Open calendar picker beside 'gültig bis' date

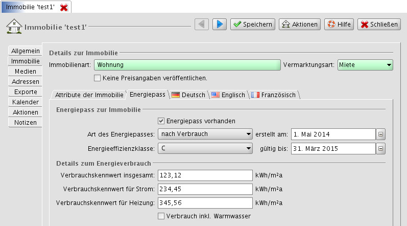(381, 149)
